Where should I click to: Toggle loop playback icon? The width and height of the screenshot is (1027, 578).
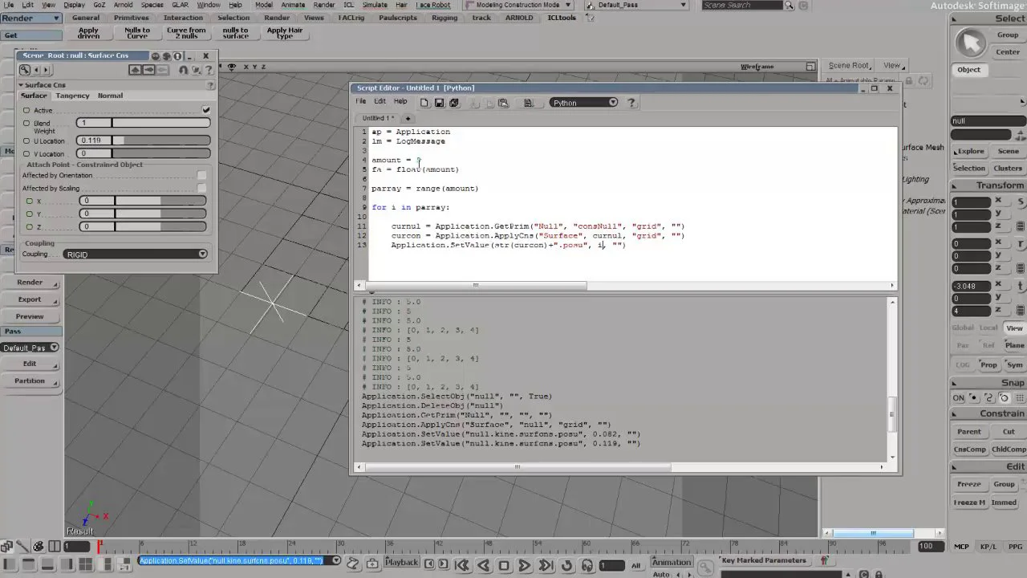(x=566, y=565)
